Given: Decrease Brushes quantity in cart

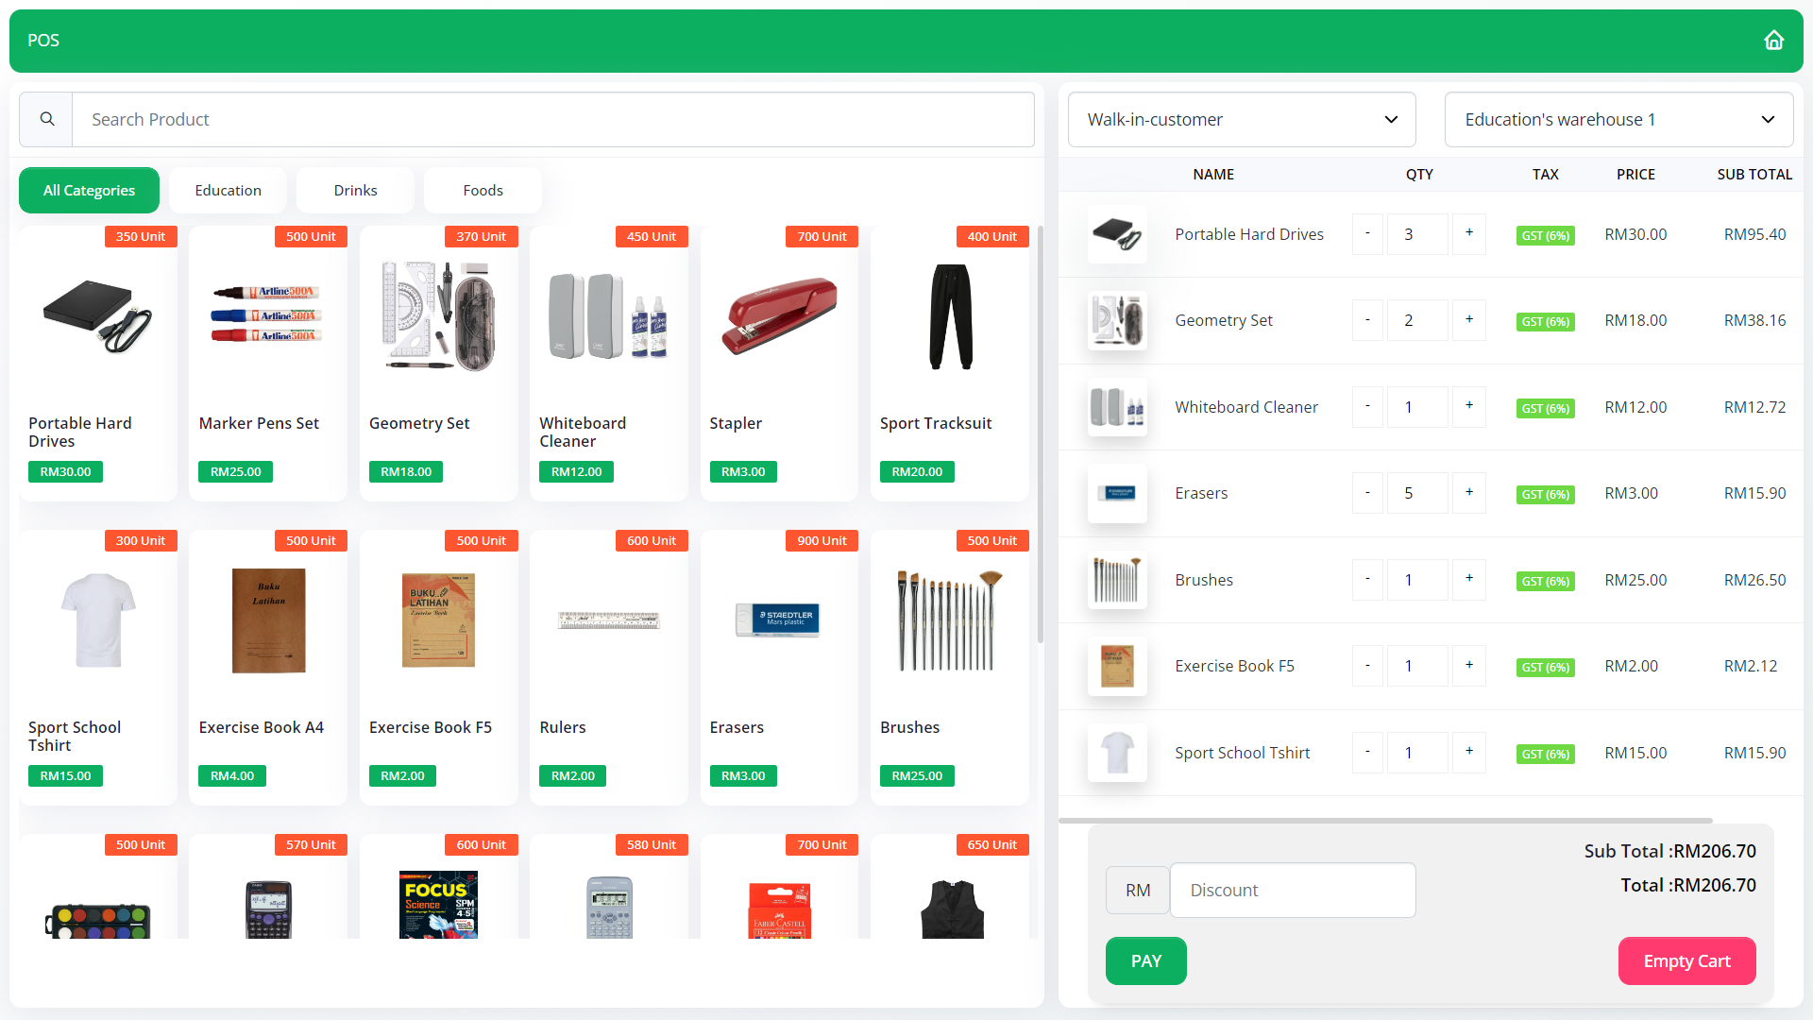Looking at the screenshot, I should click(1367, 579).
